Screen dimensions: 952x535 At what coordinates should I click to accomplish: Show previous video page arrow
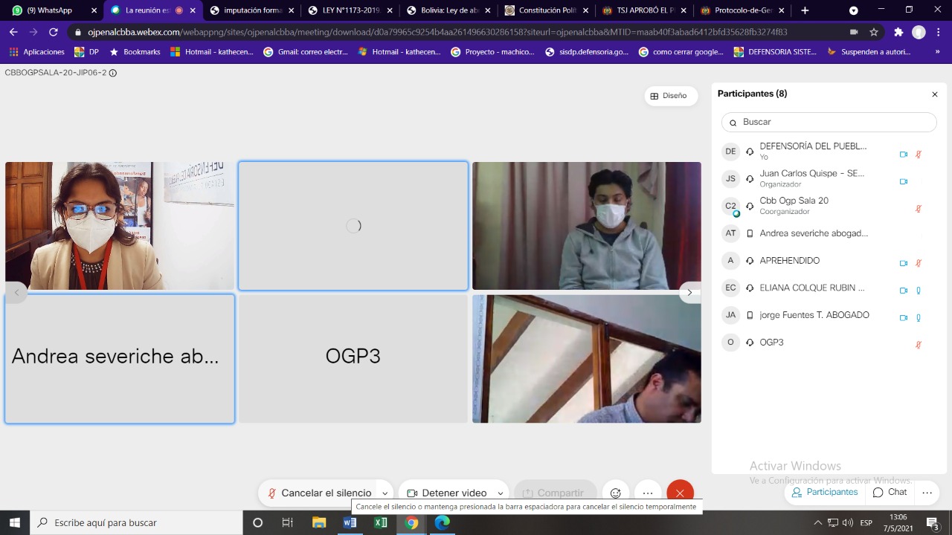tap(16, 292)
